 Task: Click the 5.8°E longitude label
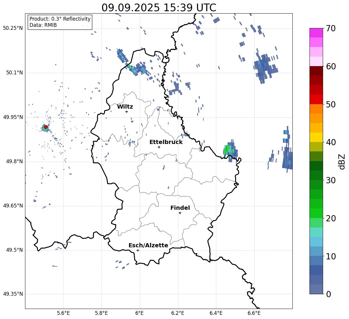[101, 313]
